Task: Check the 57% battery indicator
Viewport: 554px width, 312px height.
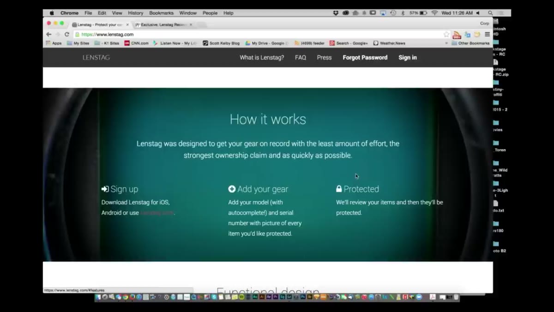Action: (418, 13)
